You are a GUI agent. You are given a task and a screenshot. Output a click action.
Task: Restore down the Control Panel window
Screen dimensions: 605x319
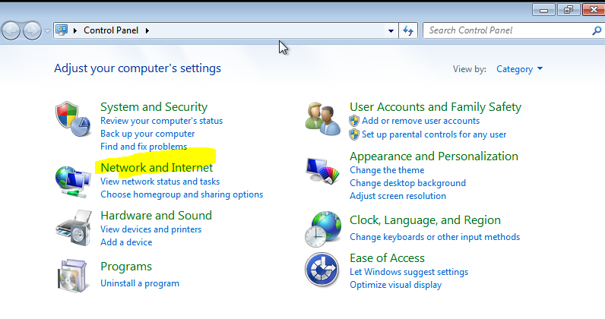[568, 10]
